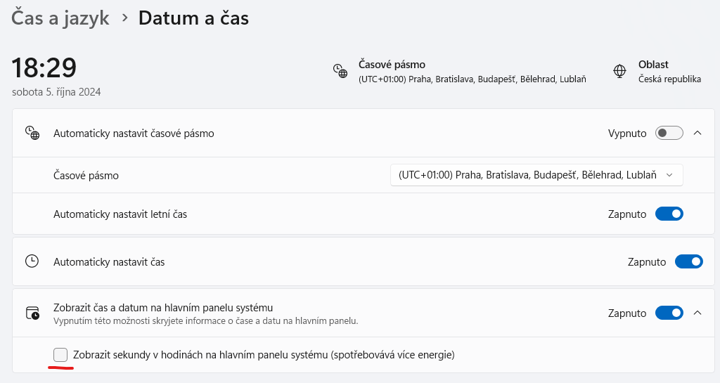This screenshot has height=383, width=720.
Task: Click the calendar-clock icon beside Zobrazit čas a datum
Action: coord(32,313)
